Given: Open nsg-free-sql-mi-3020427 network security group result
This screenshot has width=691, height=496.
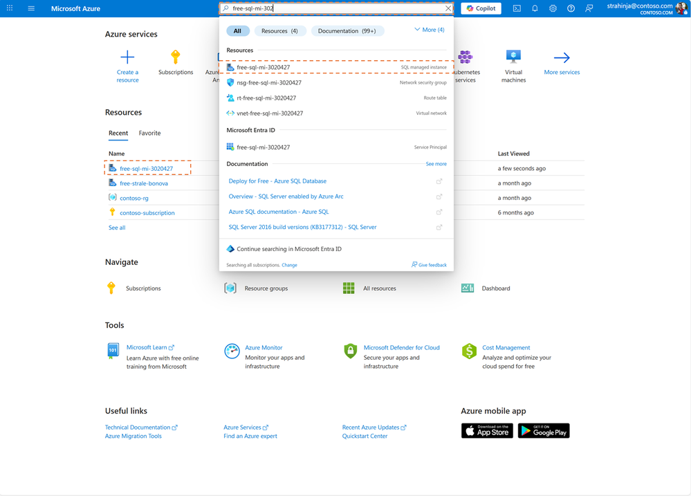Looking at the screenshot, I should click(x=336, y=82).
